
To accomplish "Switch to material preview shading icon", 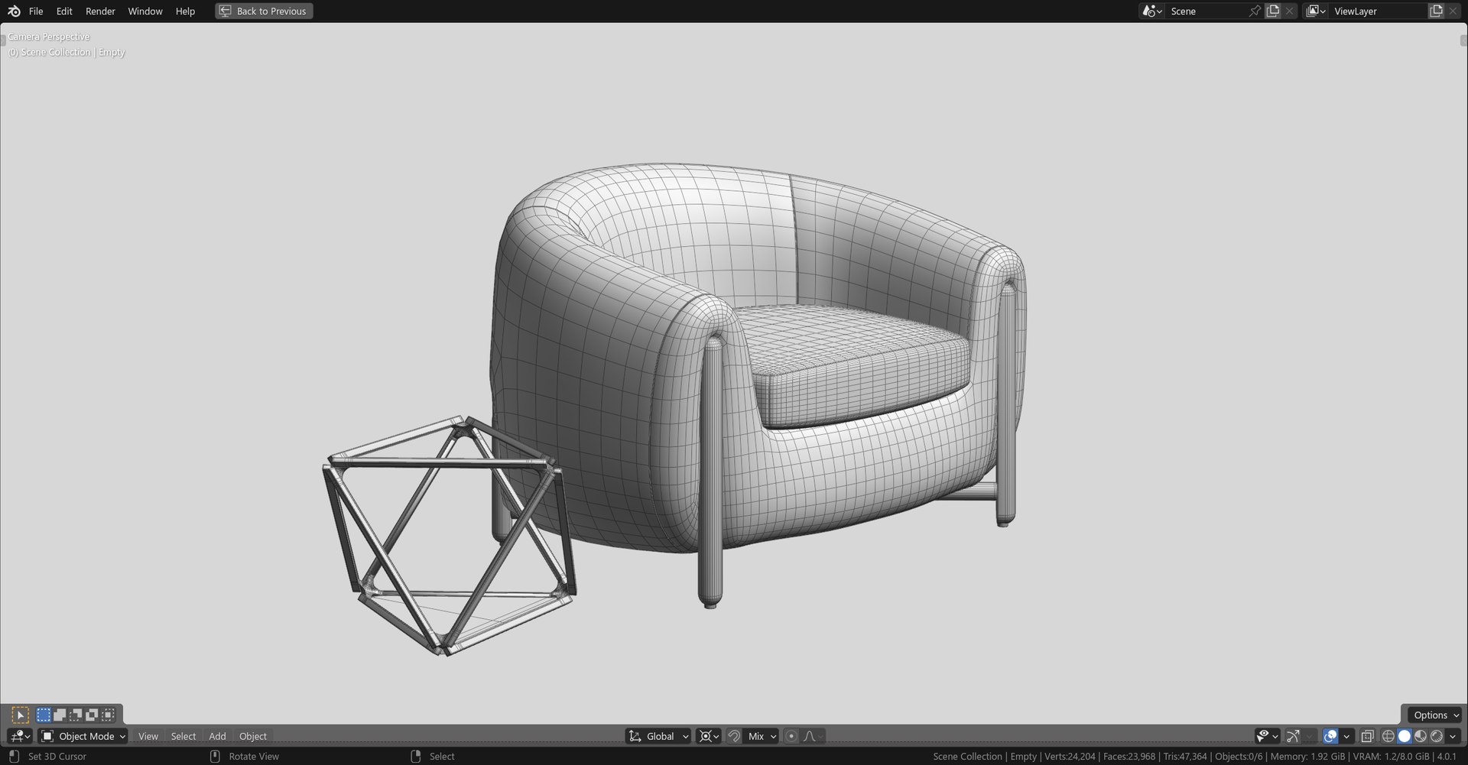I will coord(1421,736).
